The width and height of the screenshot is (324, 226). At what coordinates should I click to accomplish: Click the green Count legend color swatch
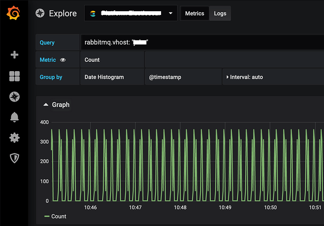point(47,217)
